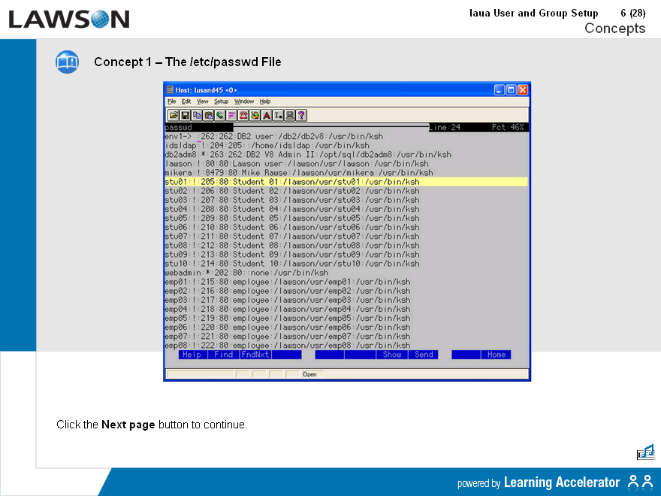Click the computer terminal toolbar icon

290,115
